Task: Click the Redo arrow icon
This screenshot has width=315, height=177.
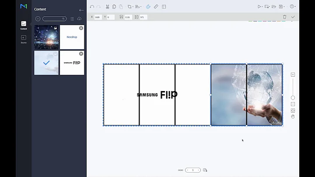Action: pyautogui.click(x=98, y=7)
